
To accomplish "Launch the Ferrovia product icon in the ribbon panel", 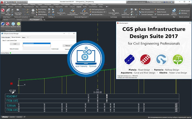I will click(7, 25).
